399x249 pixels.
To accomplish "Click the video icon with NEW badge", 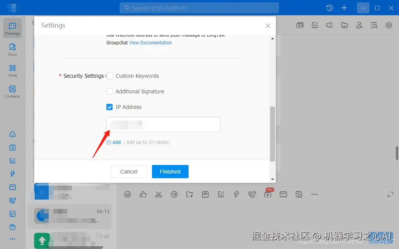I will tap(268, 194).
